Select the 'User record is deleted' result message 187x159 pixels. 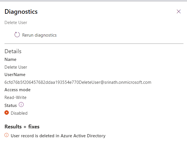click(58, 136)
